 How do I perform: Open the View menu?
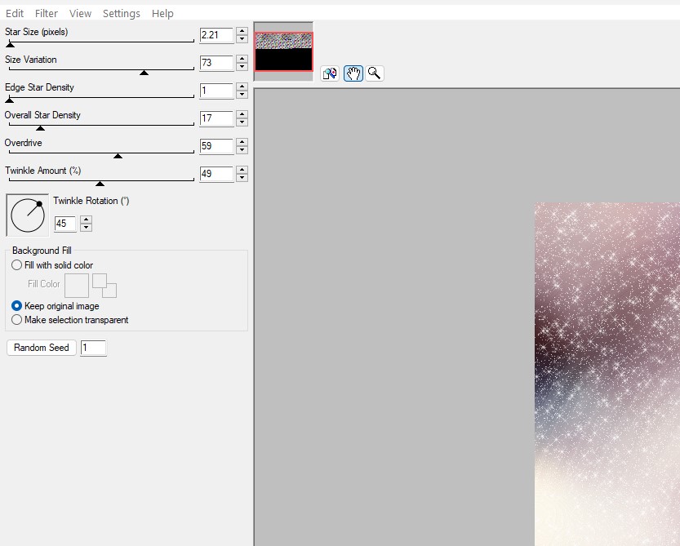[80, 13]
